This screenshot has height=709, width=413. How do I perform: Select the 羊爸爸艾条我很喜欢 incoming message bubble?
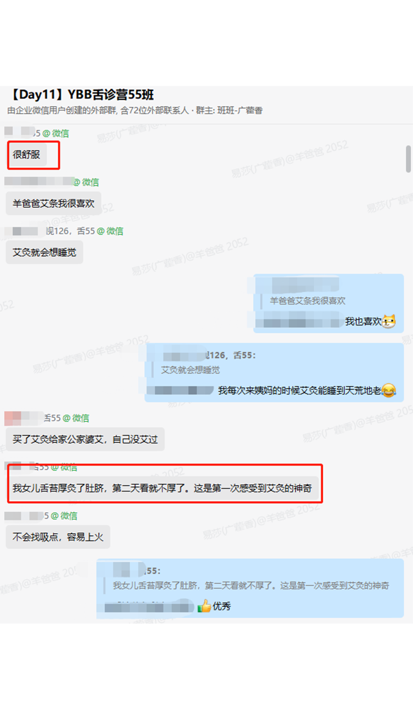(53, 203)
